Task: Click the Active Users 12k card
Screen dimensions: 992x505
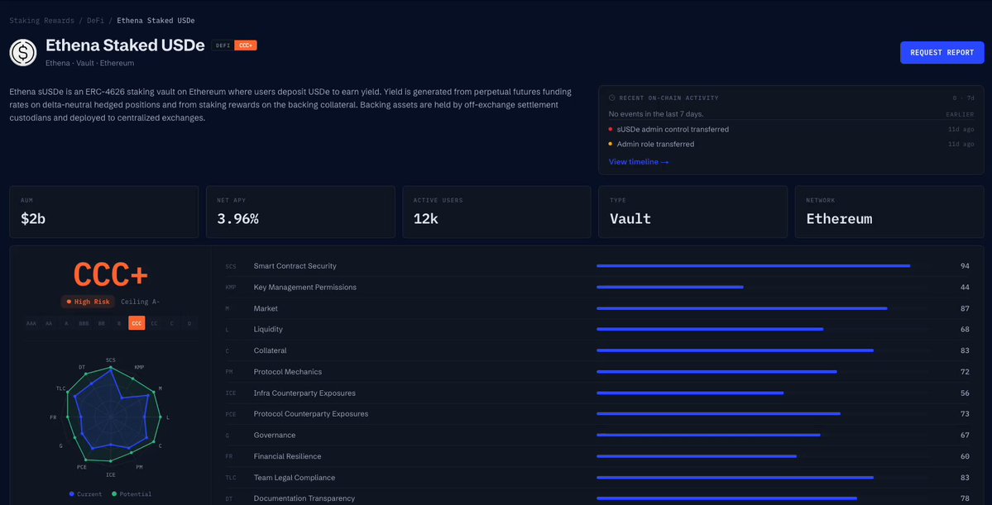Action: tap(496, 212)
